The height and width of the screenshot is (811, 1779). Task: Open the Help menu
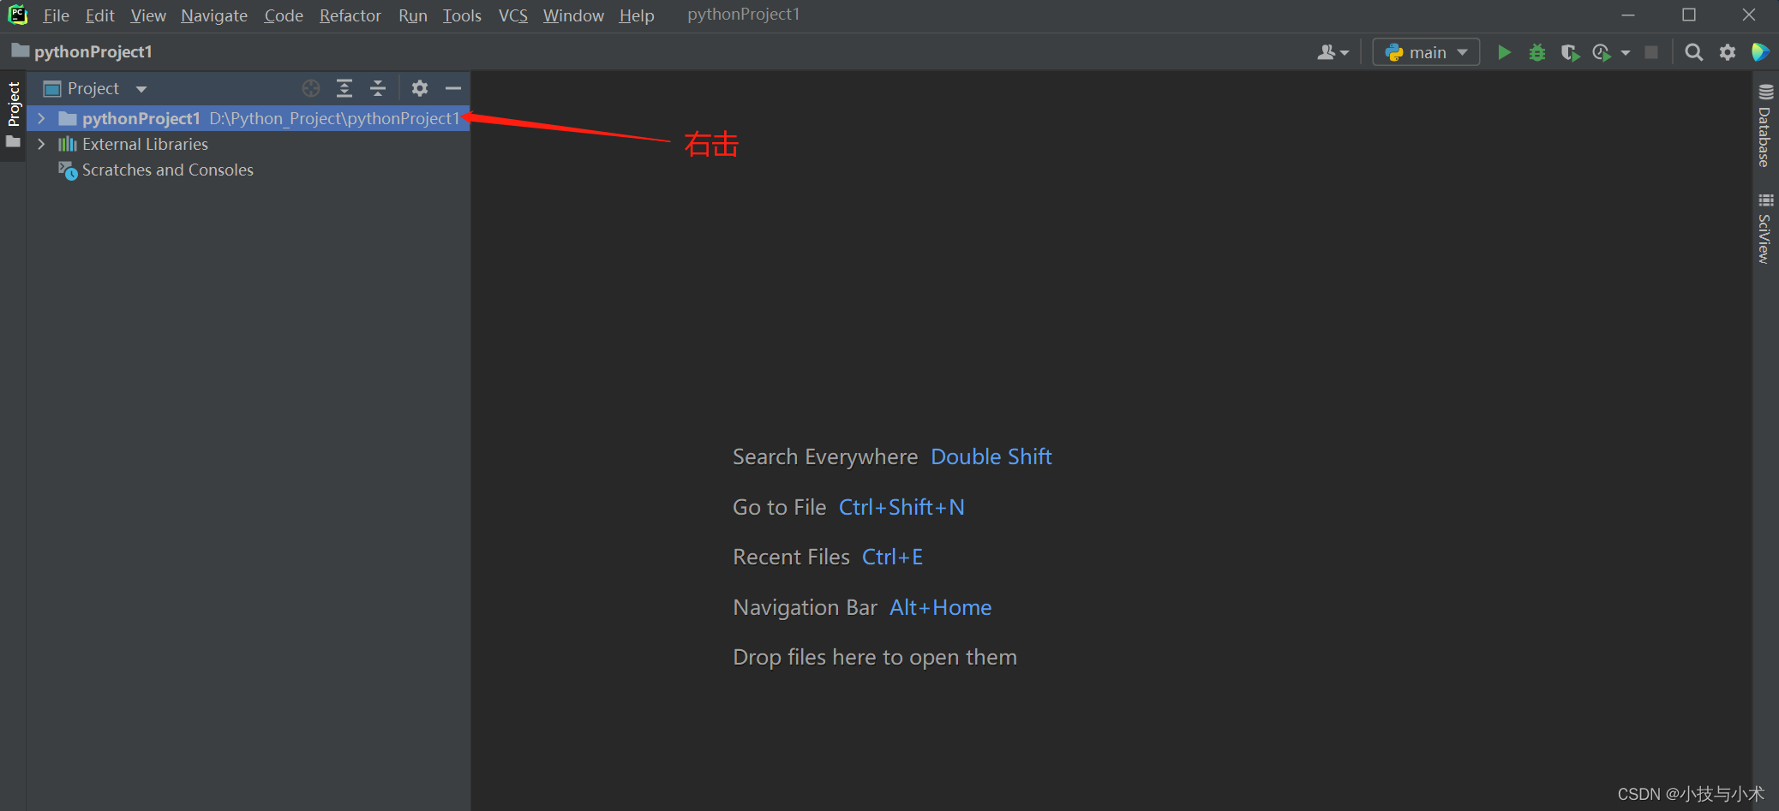click(637, 15)
